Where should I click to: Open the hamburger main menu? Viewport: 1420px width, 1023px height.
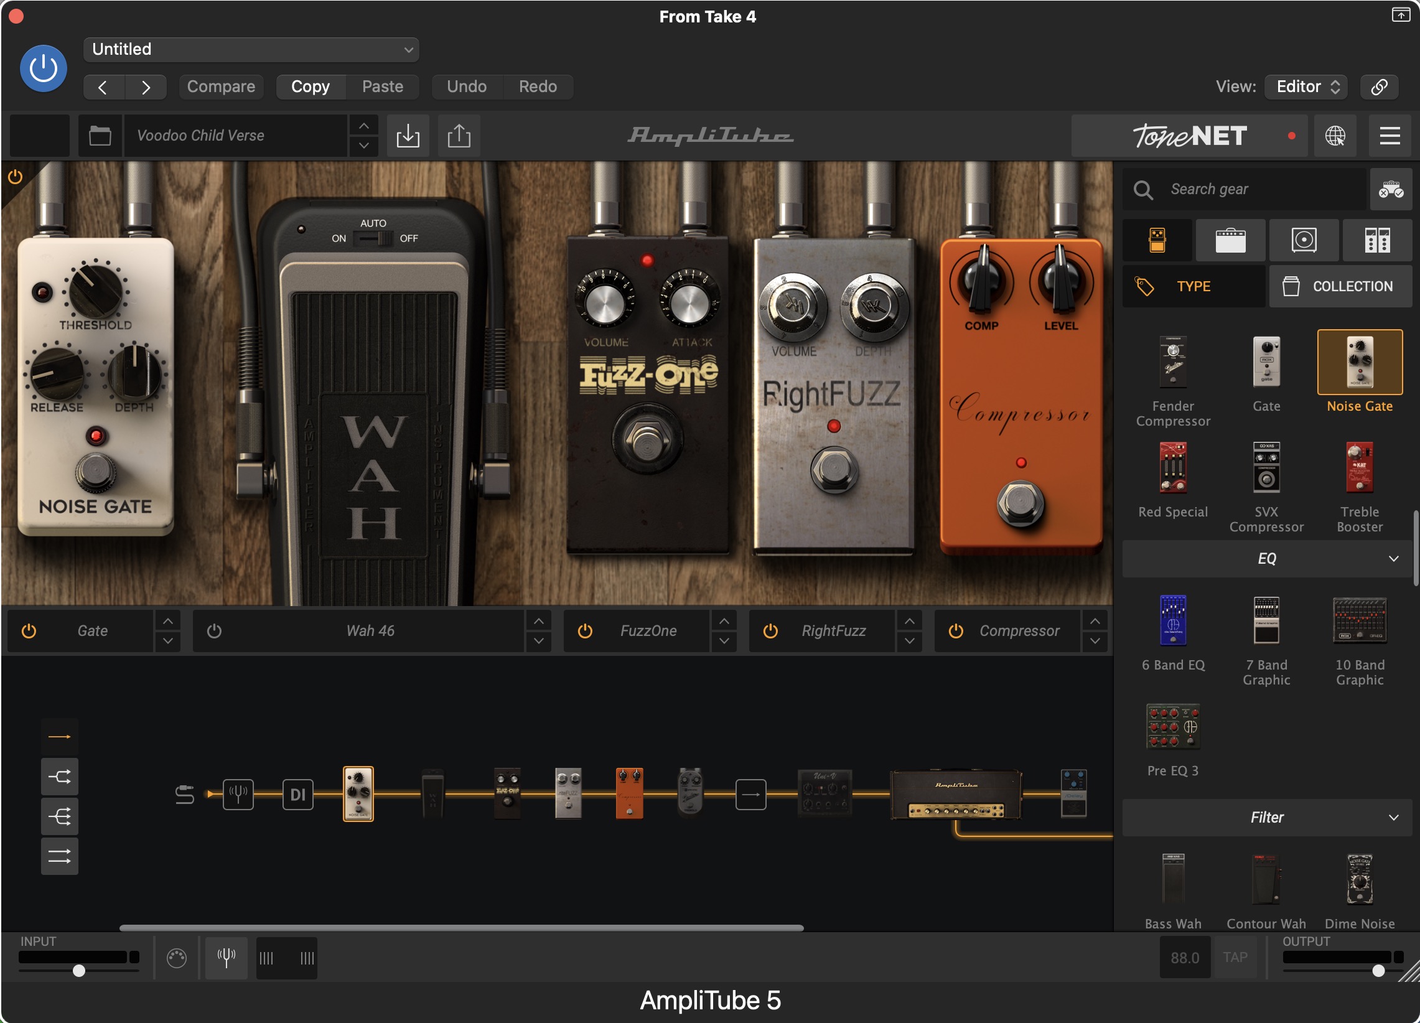pyautogui.click(x=1390, y=135)
